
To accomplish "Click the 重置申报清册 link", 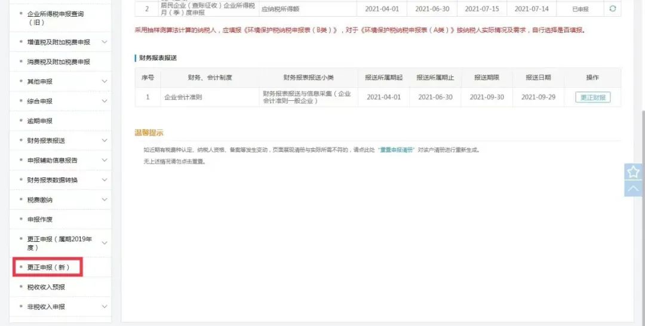I will [x=397, y=150].
